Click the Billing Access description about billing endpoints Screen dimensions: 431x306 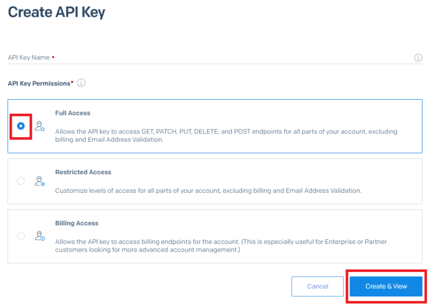(x=221, y=245)
